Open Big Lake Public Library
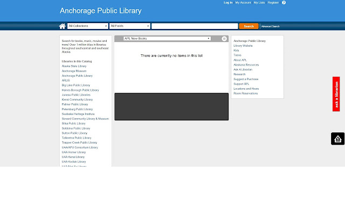 tap(76, 85)
